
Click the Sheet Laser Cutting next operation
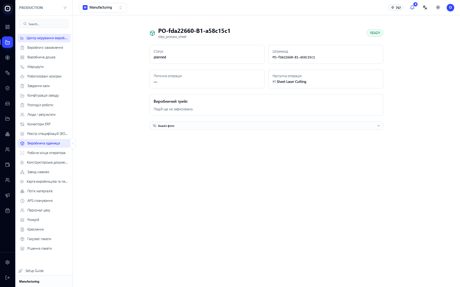point(291,82)
